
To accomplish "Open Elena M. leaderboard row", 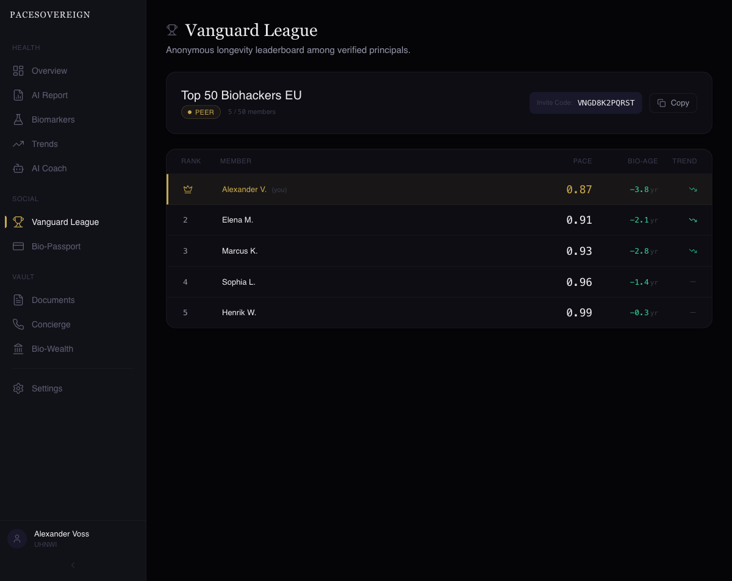I will coord(237,220).
